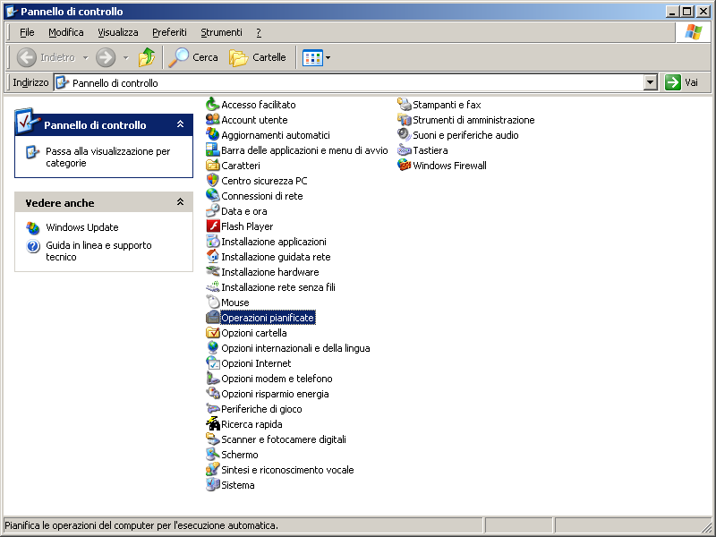Collapse the Vedere anche side panel
This screenshot has height=537, width=716.
(x=181, y=202)
